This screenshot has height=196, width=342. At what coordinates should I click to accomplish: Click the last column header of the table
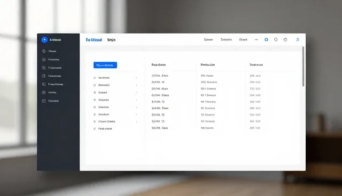pos(256,65)
